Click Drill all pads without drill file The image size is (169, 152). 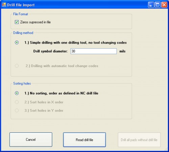139,140
